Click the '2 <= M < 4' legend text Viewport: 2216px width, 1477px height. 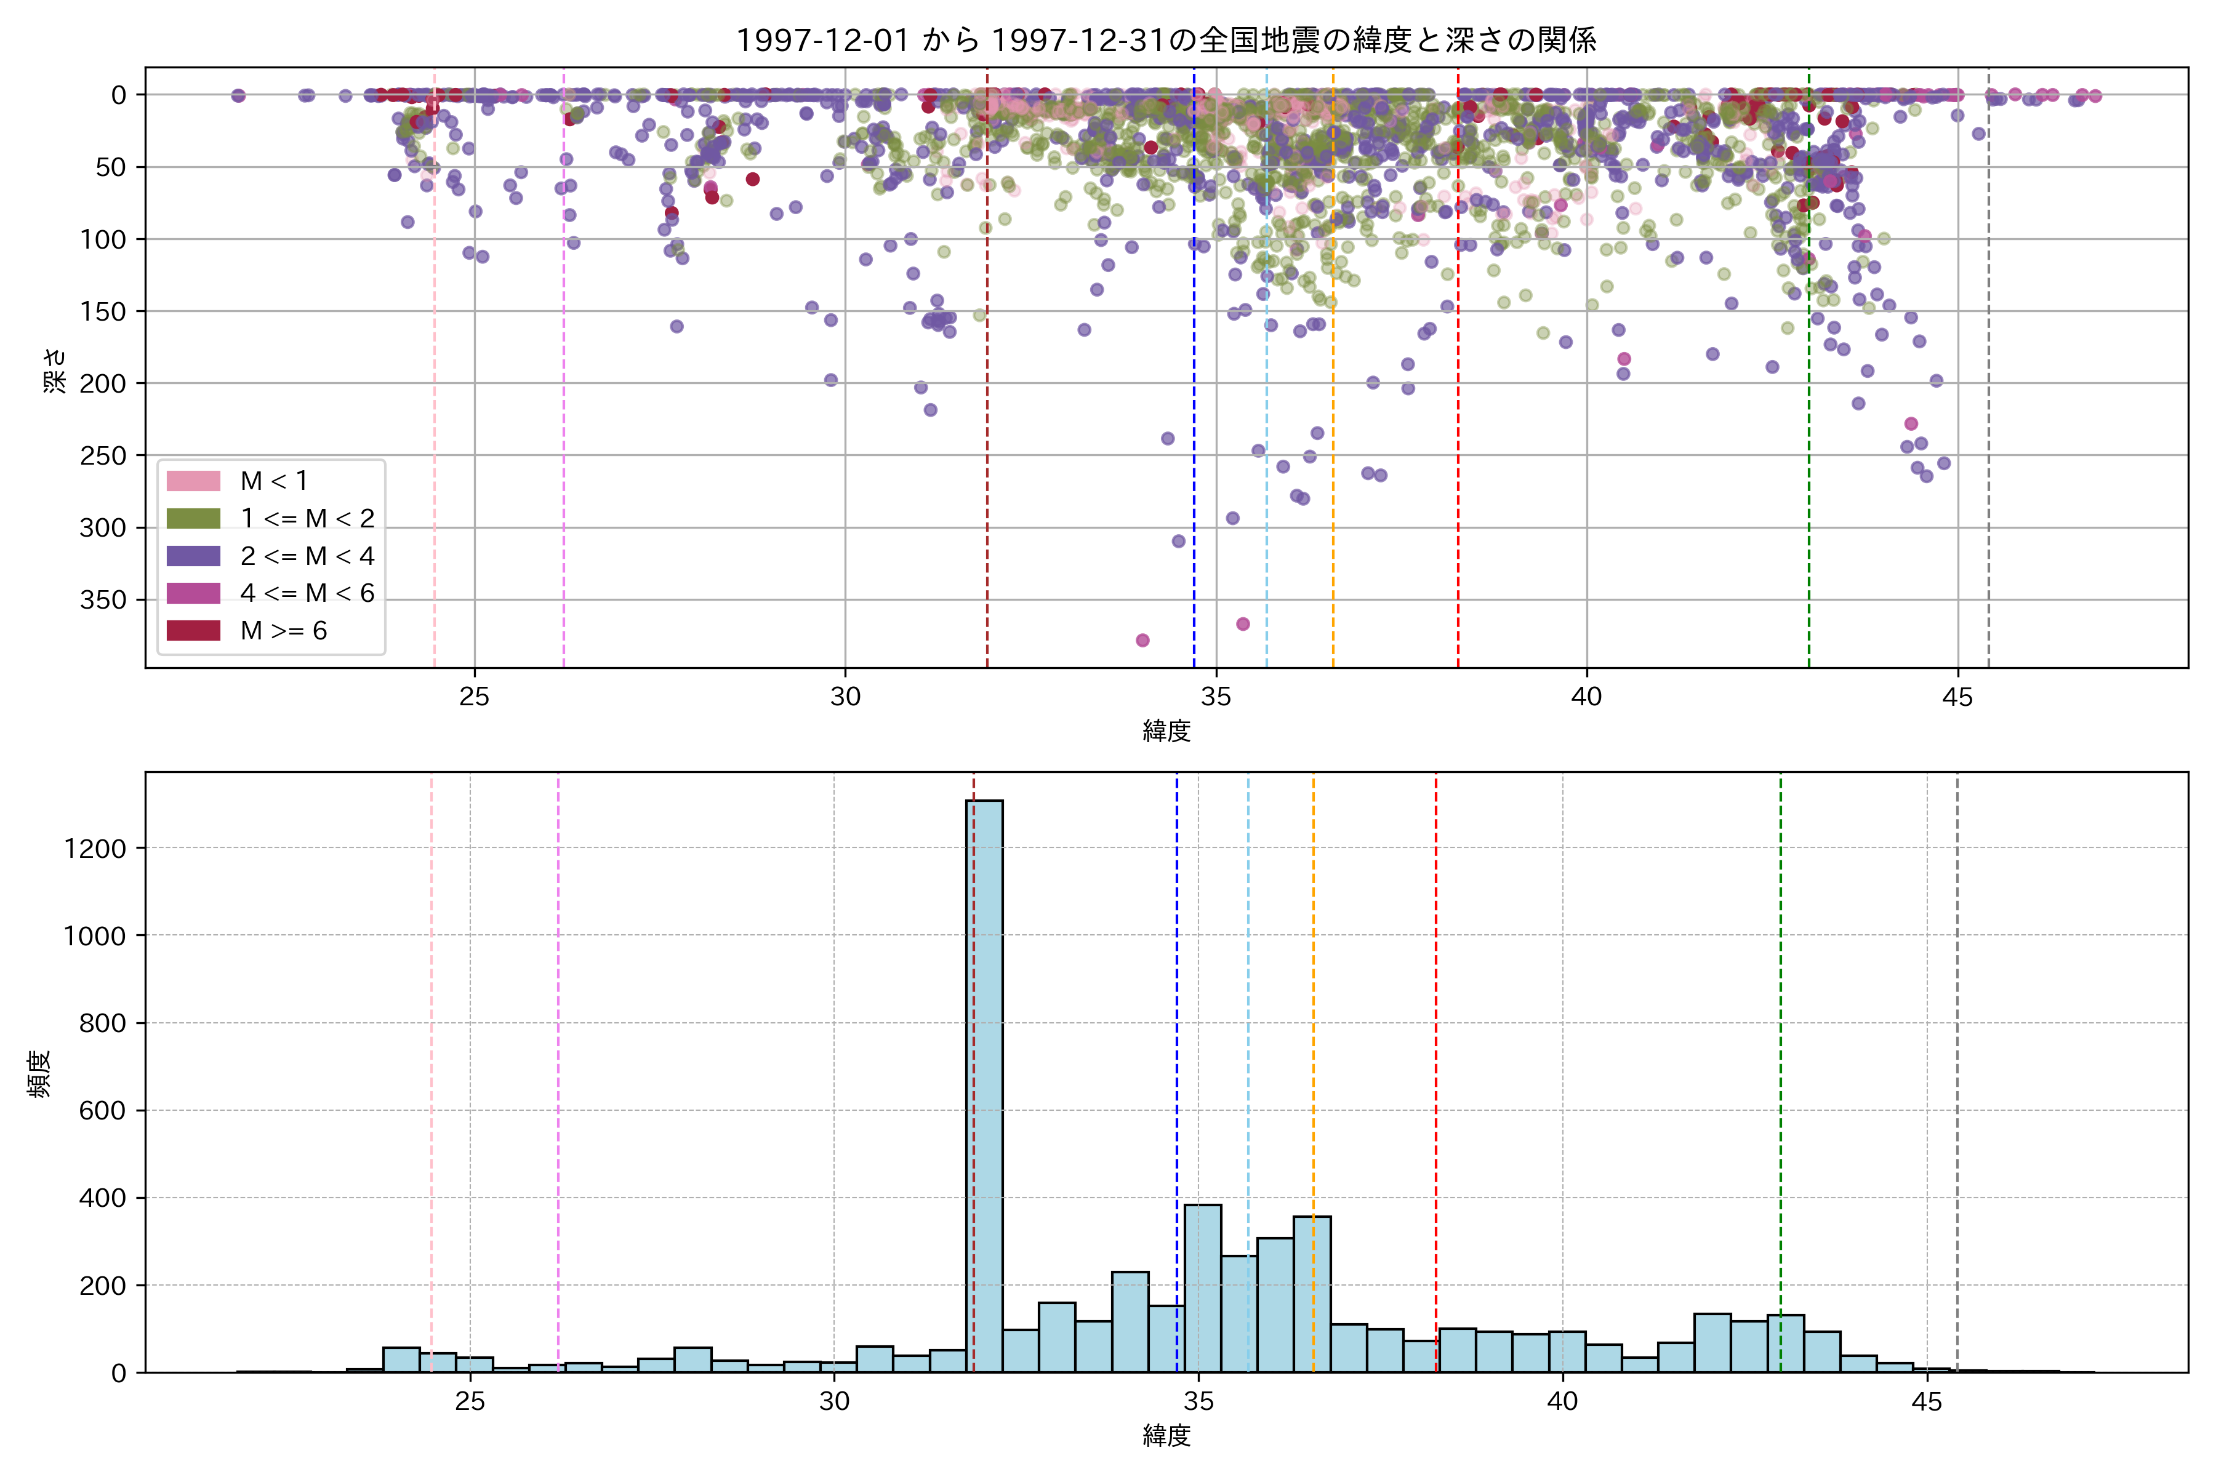307,557
